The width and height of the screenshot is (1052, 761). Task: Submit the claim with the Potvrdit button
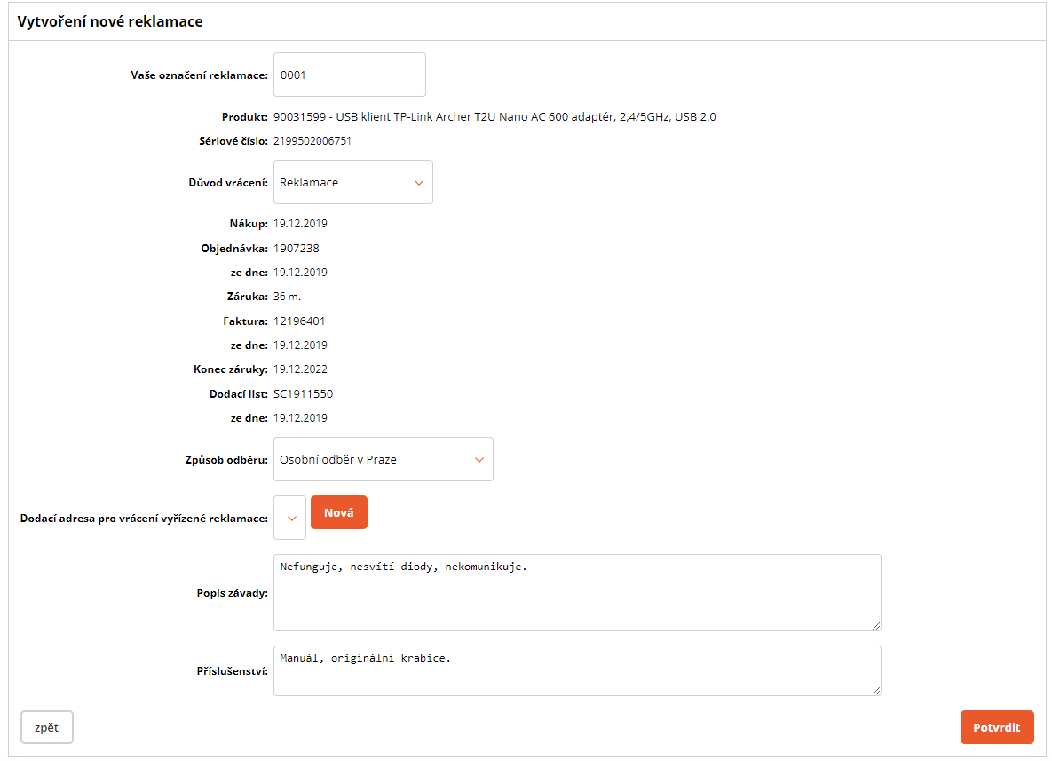996,727
